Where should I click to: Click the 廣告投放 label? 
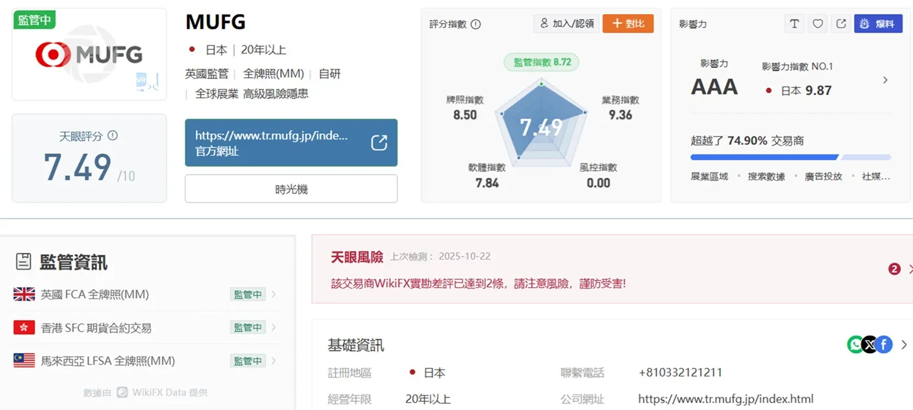click(x=823, y=176)
